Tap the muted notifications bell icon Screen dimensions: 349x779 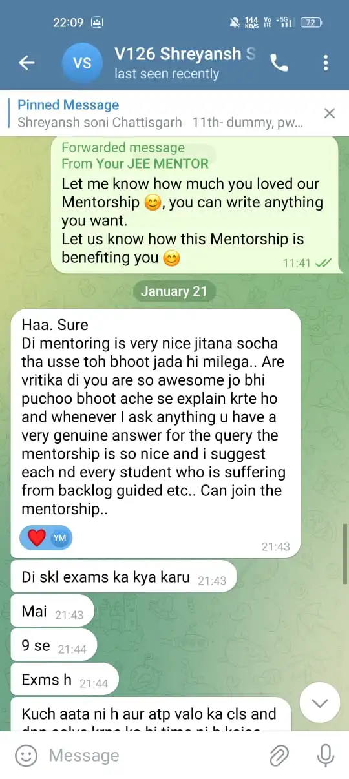[234, 22]
